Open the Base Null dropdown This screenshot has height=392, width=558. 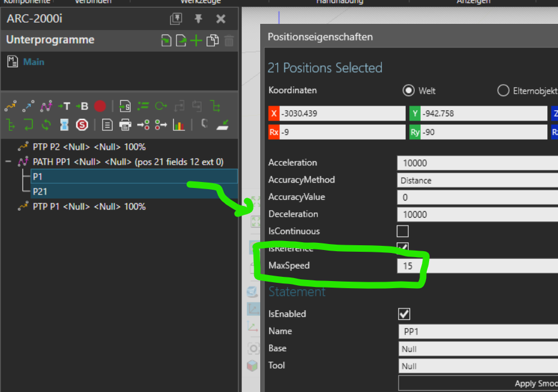click(478, 349)
